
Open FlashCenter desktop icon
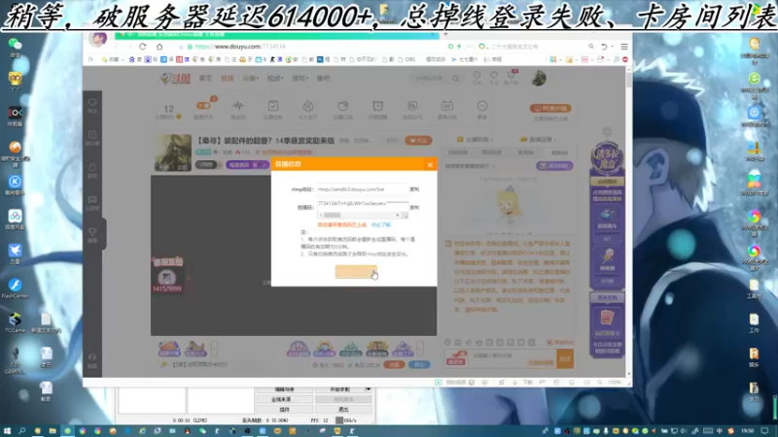click(15, 285)
